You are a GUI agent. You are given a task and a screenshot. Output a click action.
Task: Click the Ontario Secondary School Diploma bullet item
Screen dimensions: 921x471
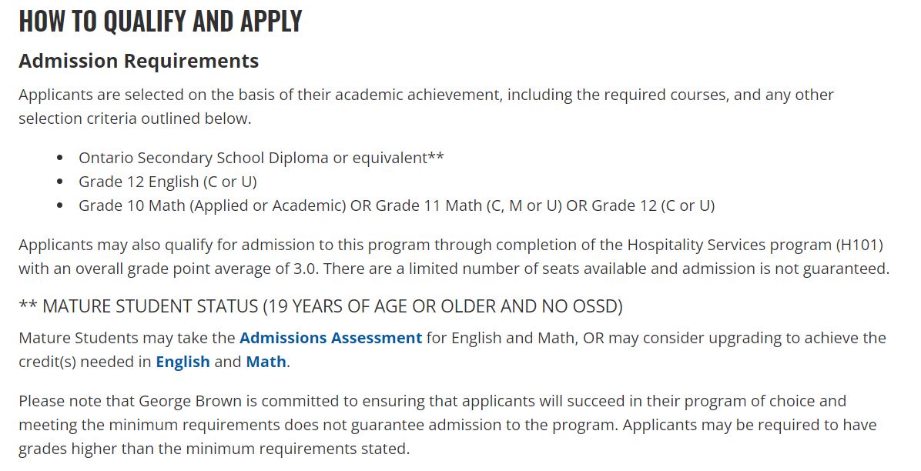click(261, 158)
